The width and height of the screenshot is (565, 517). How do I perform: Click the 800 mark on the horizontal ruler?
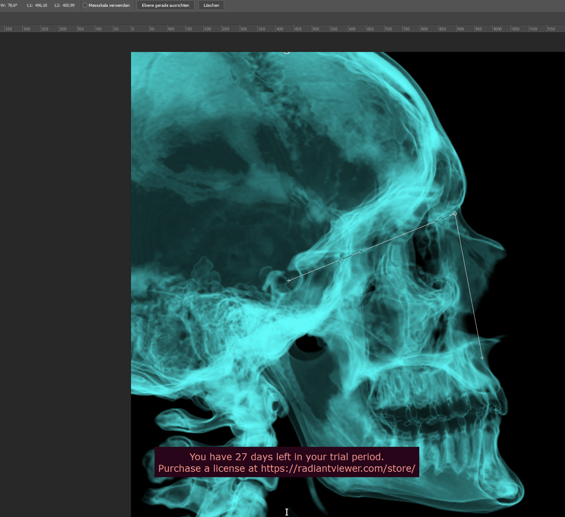[x=424, y=29]
